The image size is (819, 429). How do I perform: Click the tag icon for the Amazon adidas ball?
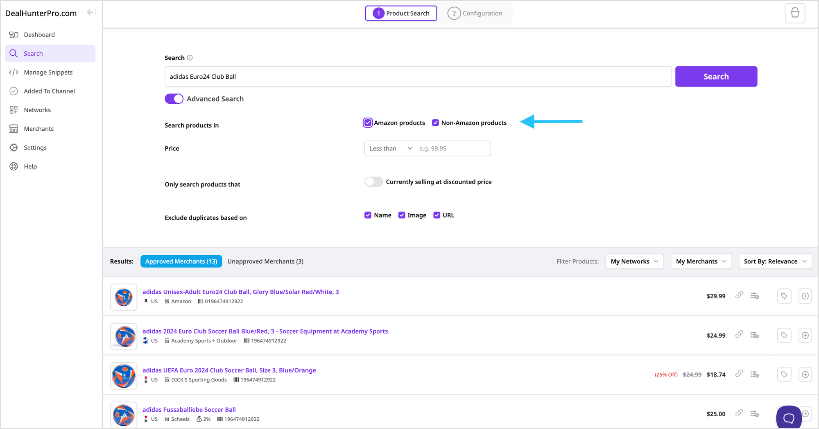[x=784, y=296]
